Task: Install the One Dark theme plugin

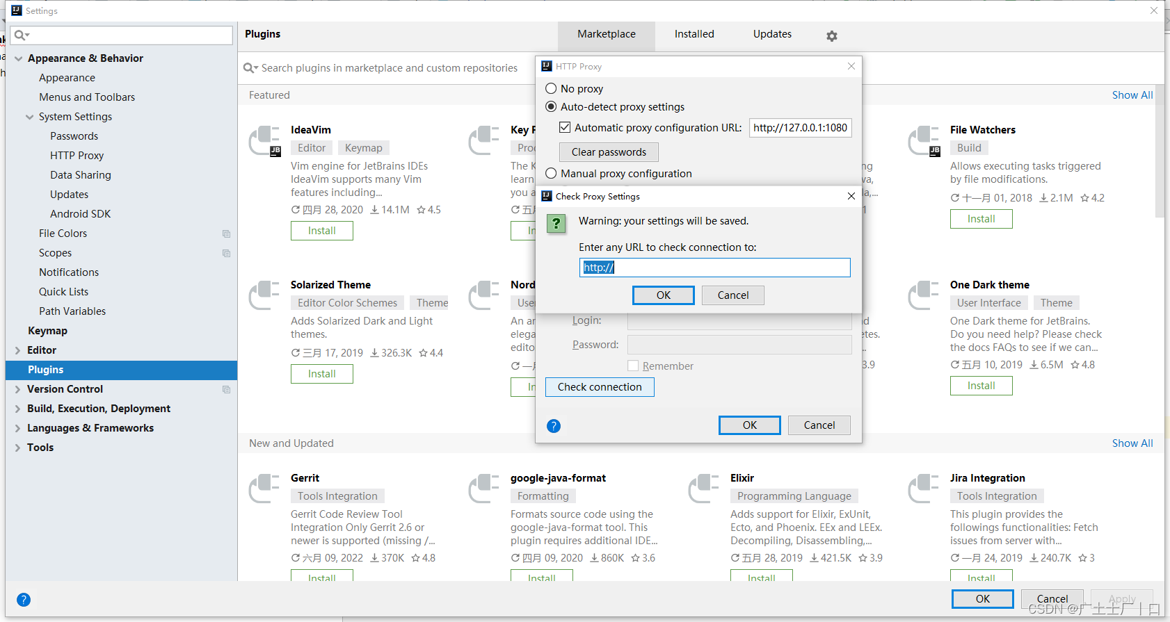Action: (981, 386)
